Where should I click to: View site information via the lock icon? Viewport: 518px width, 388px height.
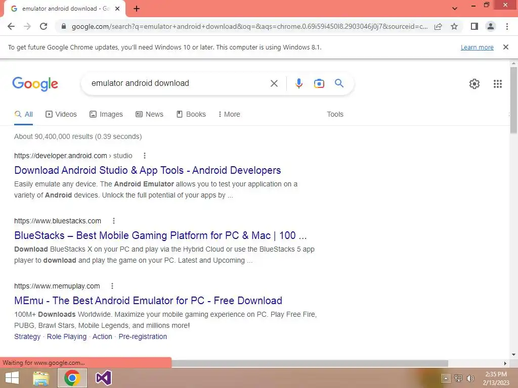(x=64, y=26)
